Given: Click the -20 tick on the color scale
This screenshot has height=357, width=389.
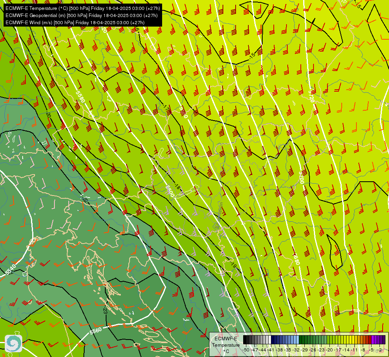Looking at the screenshot, I should pos(329,350).
